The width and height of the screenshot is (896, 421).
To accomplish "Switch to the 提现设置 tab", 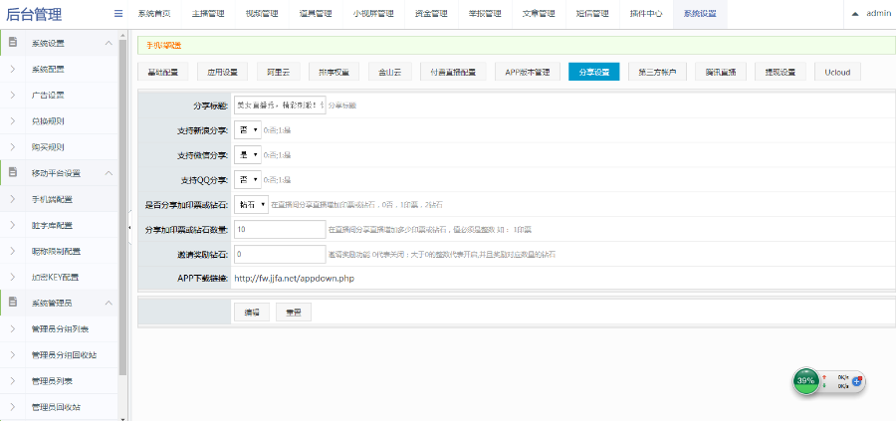I will point(780,72).
